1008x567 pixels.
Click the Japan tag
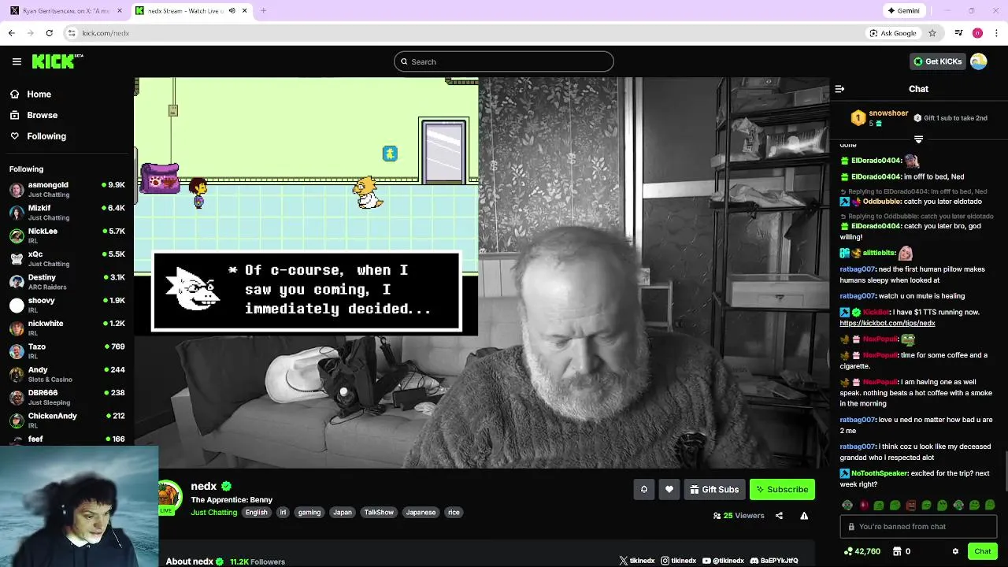click(343, 513)
